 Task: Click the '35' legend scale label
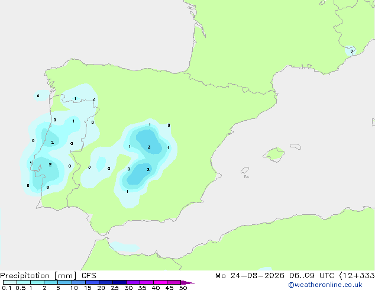(x=142, y=288)
